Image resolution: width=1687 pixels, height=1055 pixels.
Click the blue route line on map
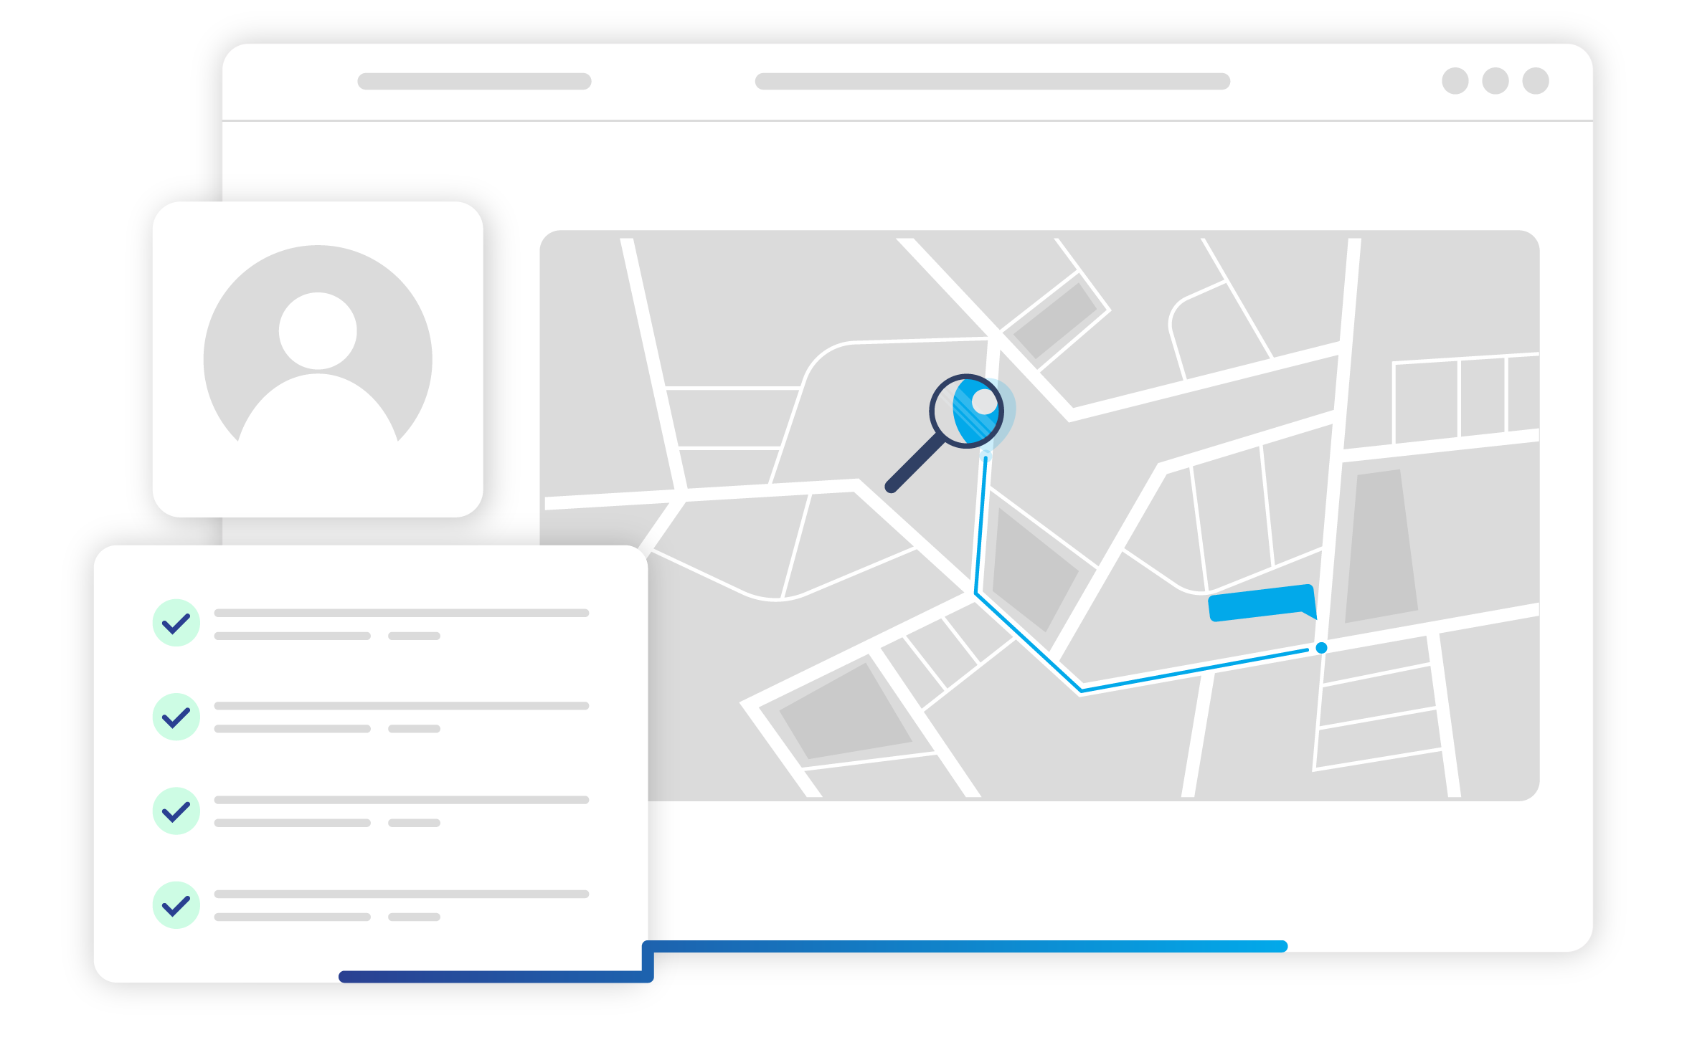[x=1191, y=670]
